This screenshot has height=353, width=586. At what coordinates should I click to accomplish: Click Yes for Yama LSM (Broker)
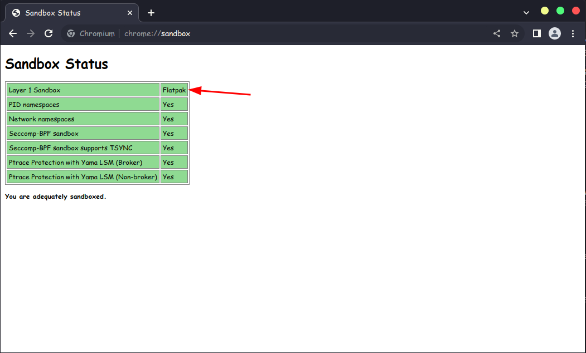coord(174,163)
